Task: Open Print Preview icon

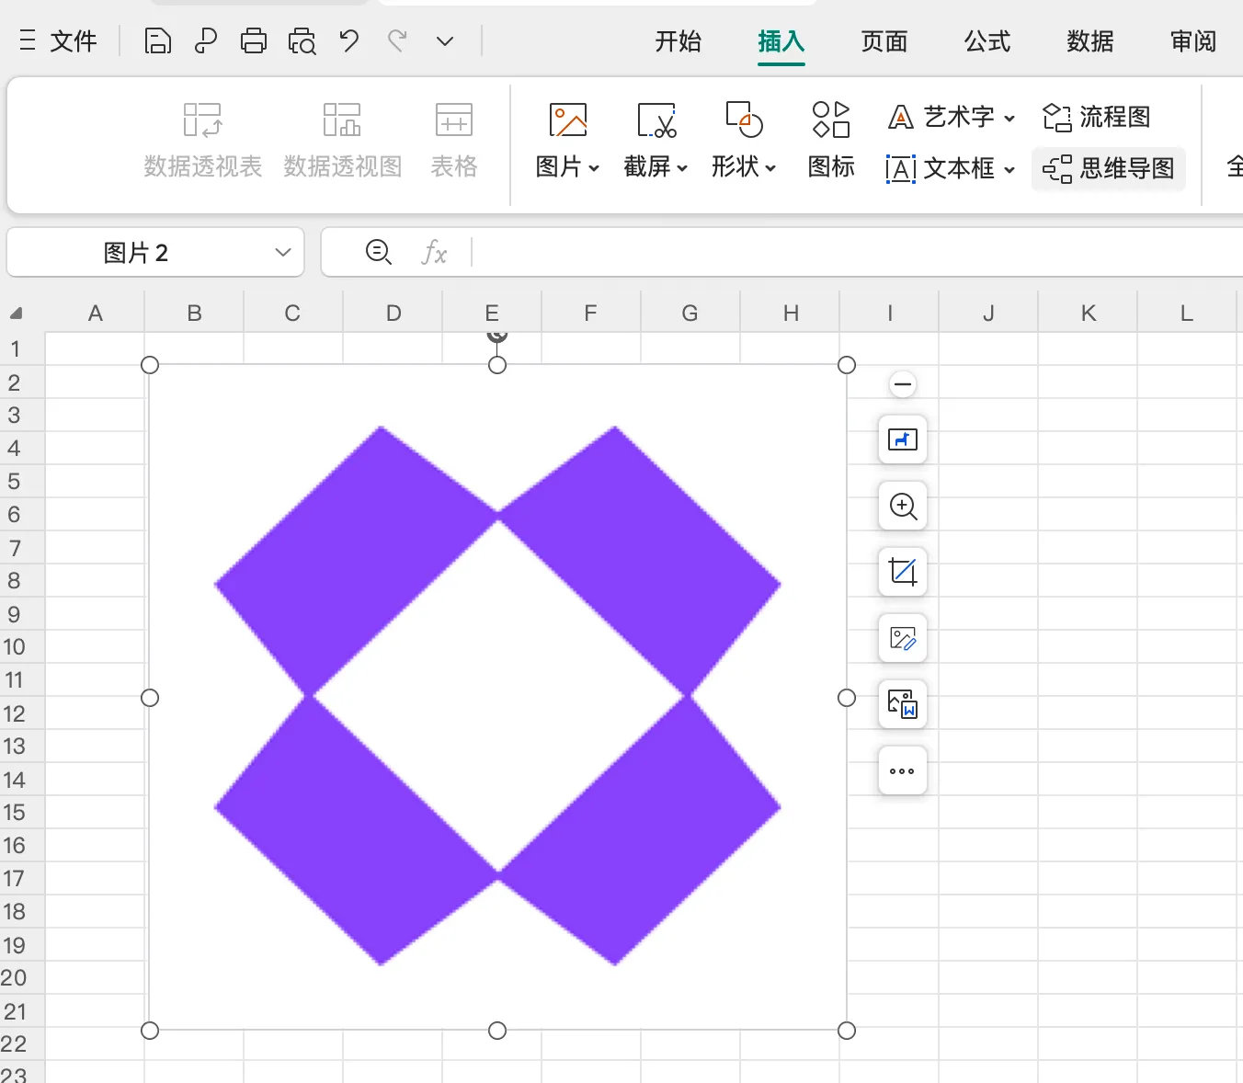Action: [x=302, y=41]
